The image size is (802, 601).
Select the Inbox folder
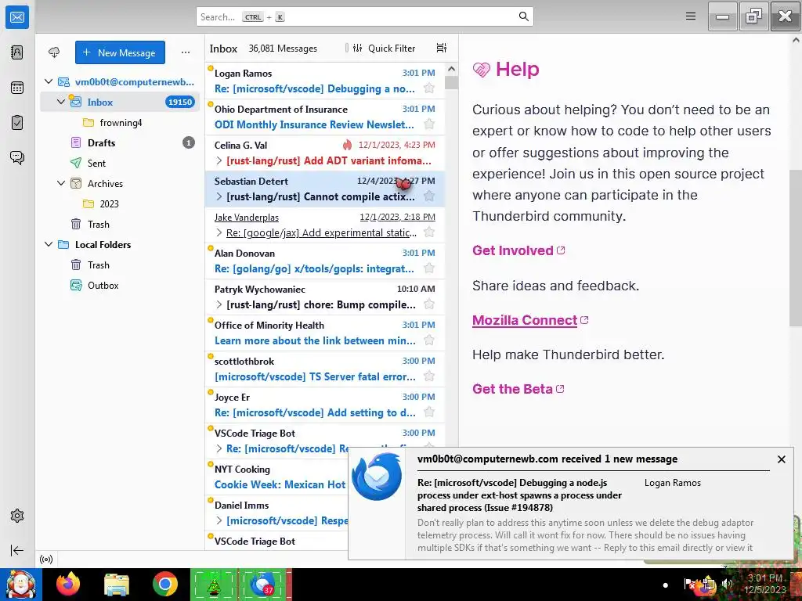pos(120,102)
